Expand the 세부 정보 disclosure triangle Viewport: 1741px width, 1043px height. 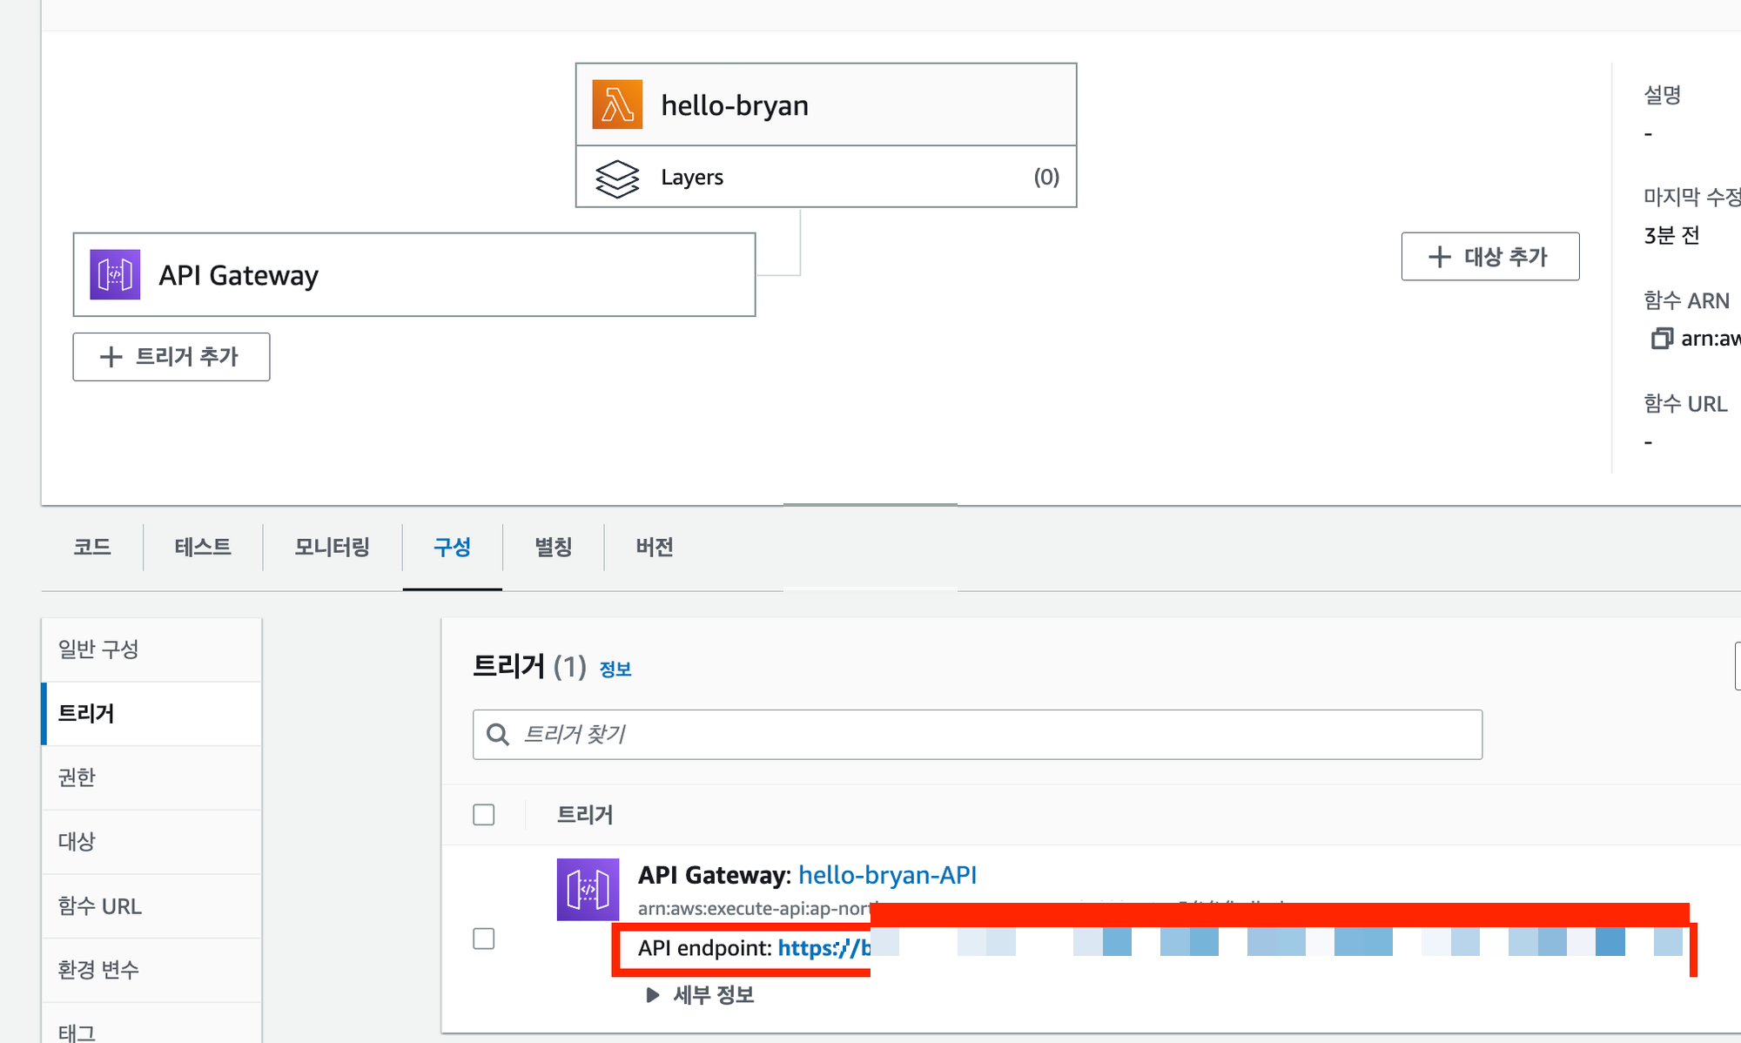click(x=653, y=994)
